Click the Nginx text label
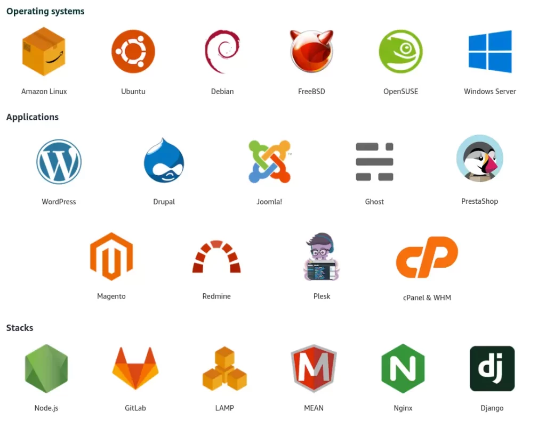 403,408
